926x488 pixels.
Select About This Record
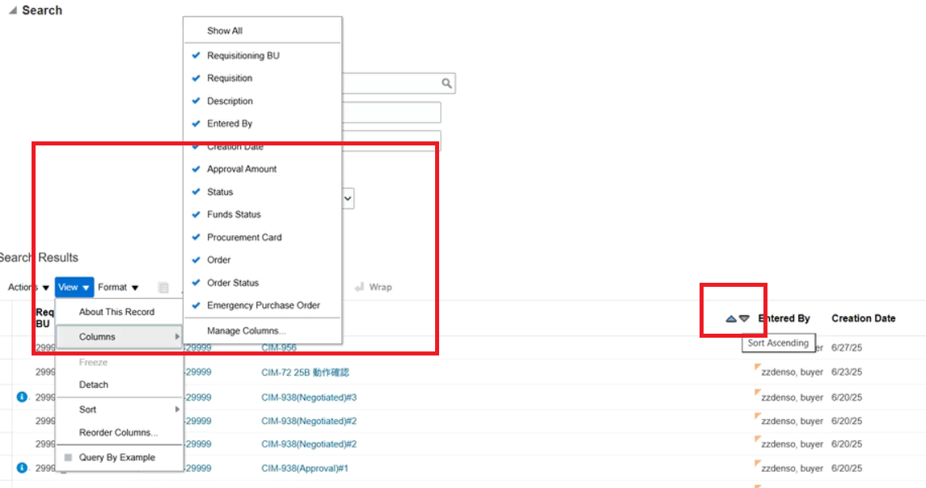[119, 312]
